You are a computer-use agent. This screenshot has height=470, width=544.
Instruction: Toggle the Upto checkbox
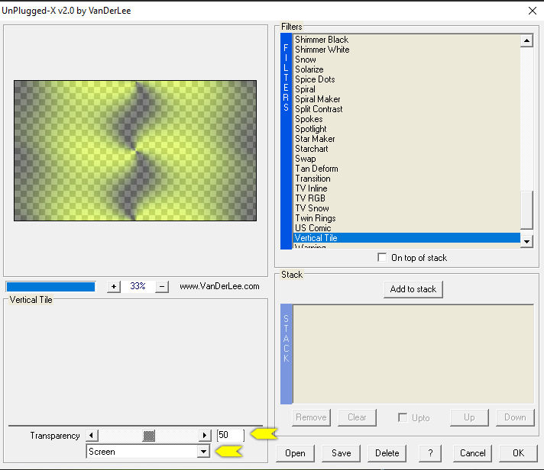tap(403, 417)
